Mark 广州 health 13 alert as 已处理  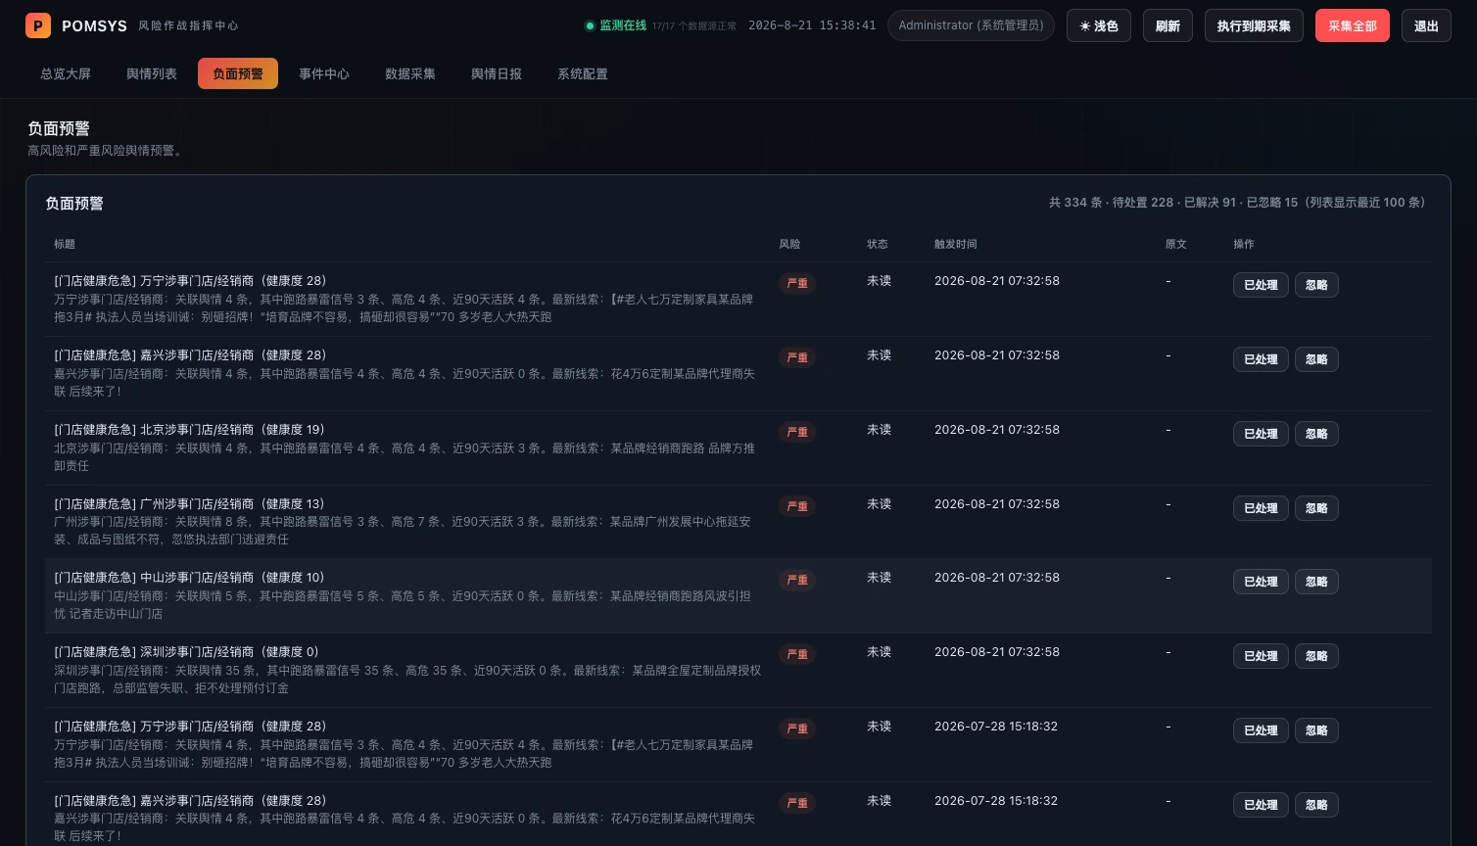[1261, 508]
